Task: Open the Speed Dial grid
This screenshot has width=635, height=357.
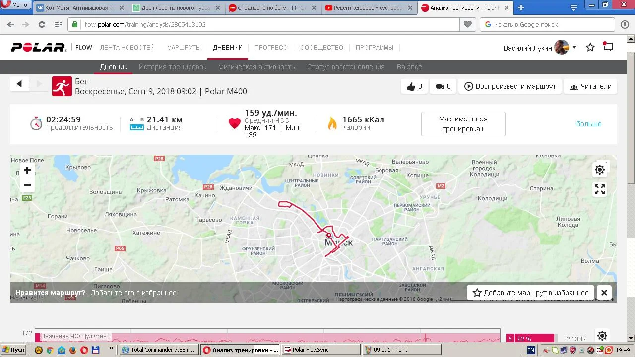Action: [58, 24]
